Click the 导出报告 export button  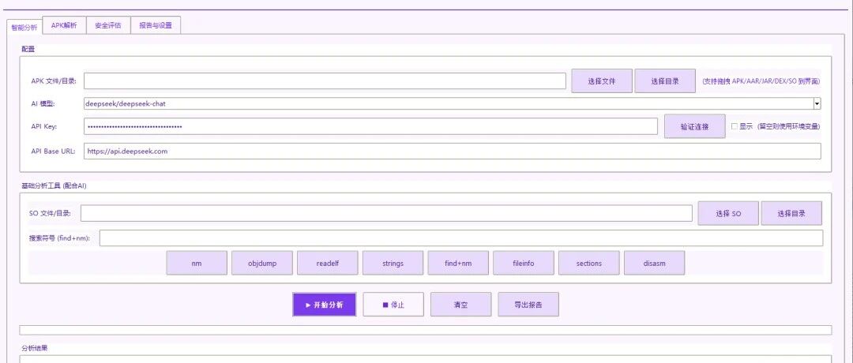tap(528, 305)
